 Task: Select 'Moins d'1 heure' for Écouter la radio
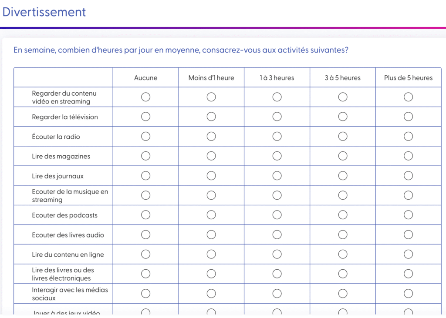point(211,137)
